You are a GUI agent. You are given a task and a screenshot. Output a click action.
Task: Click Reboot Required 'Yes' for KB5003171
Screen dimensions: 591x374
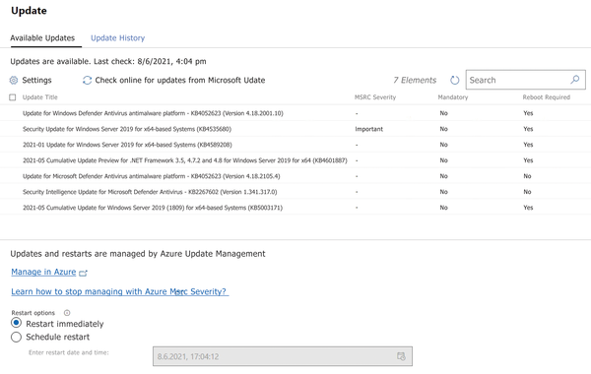pyautogui.click(x=528, y=208)
